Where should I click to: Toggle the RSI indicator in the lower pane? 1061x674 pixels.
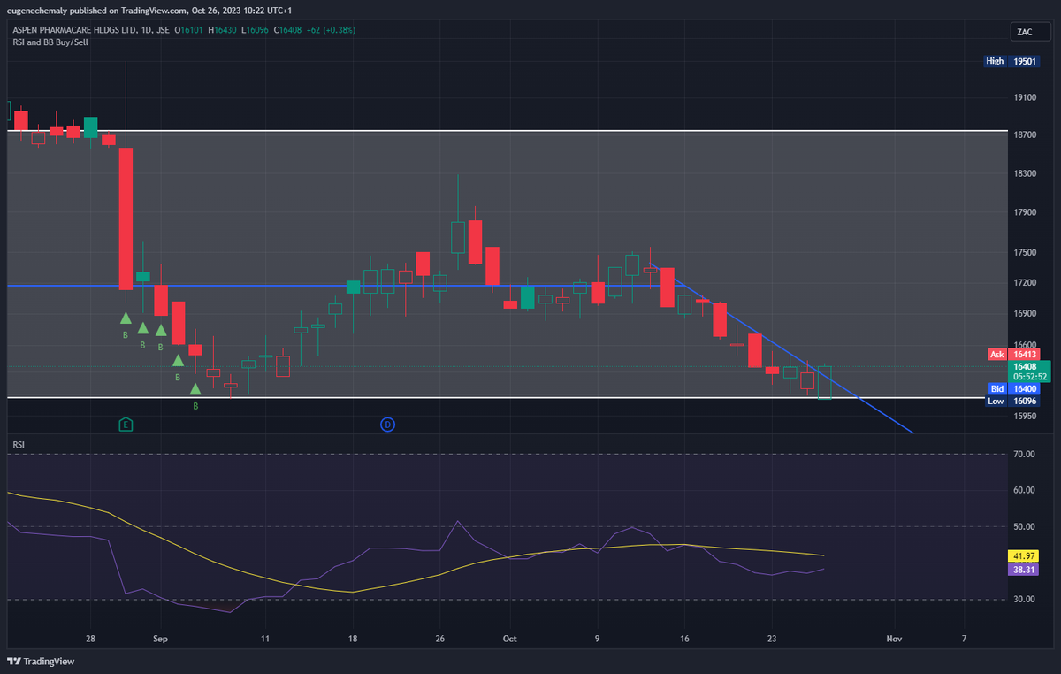(18, 445)
